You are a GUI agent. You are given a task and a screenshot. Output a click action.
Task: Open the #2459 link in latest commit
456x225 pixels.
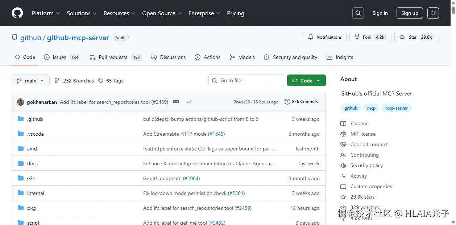(x=160, y=102)
